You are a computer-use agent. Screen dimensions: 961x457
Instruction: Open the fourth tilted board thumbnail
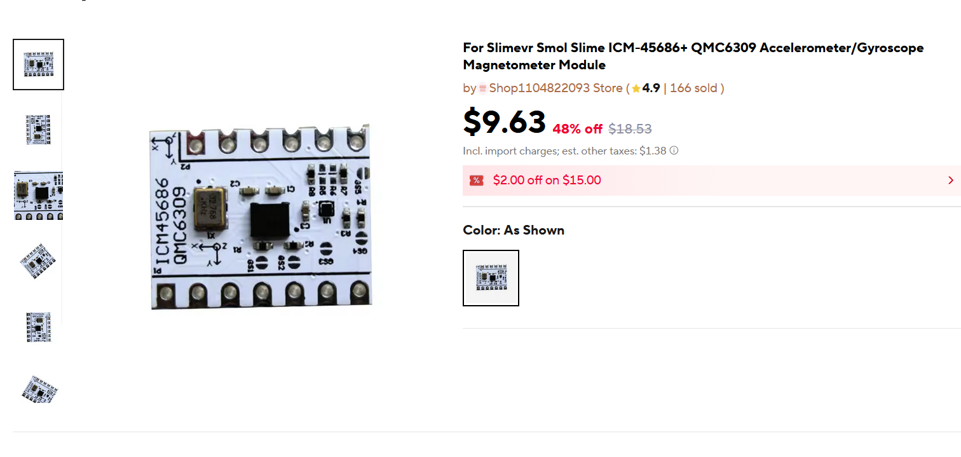(38, 261)
